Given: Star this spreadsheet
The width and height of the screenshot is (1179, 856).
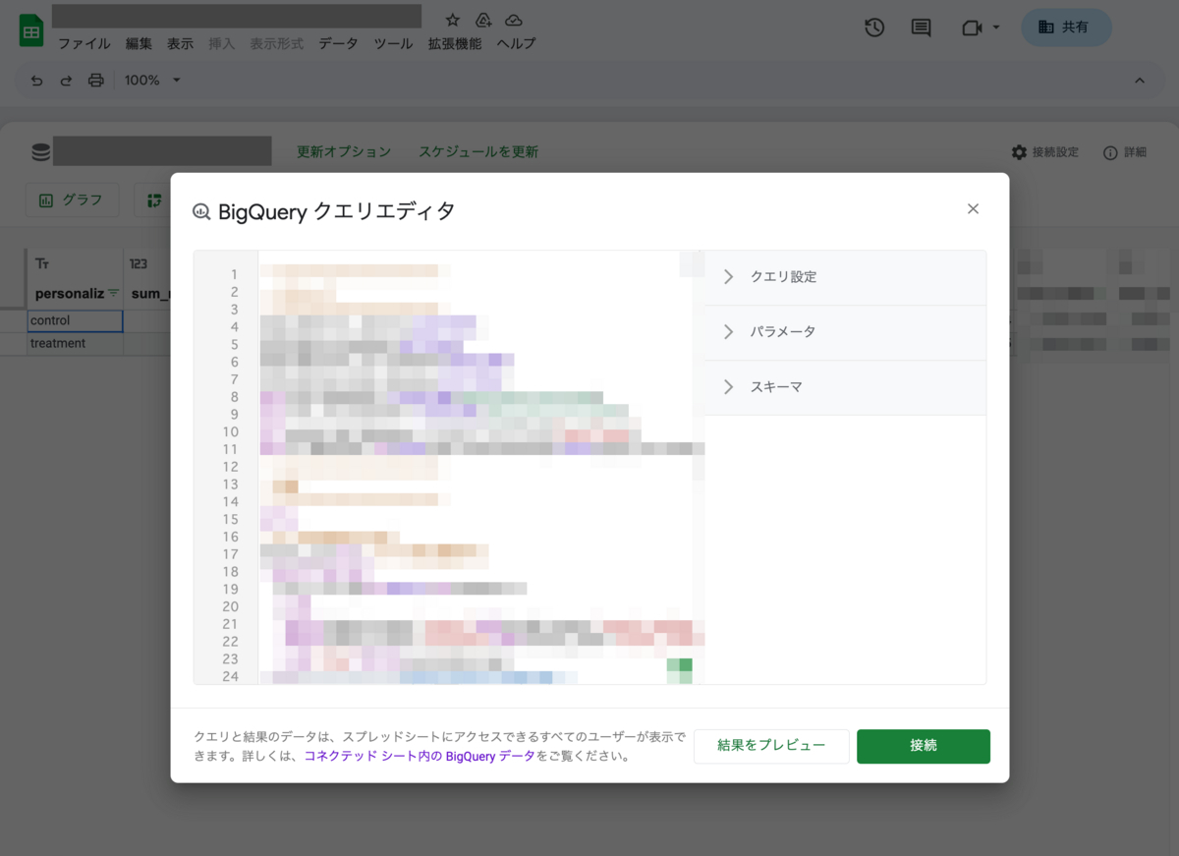Looking at the screenshot, I should coord(452,20).
